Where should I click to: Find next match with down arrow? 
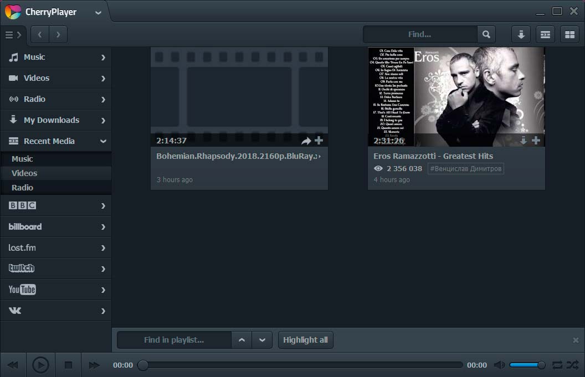point(262,340)
